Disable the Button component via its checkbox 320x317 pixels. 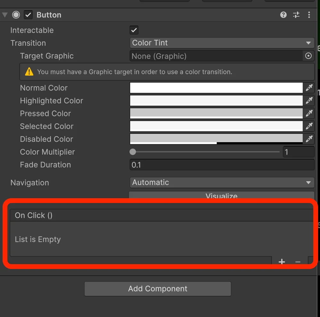tap(28, 15)
